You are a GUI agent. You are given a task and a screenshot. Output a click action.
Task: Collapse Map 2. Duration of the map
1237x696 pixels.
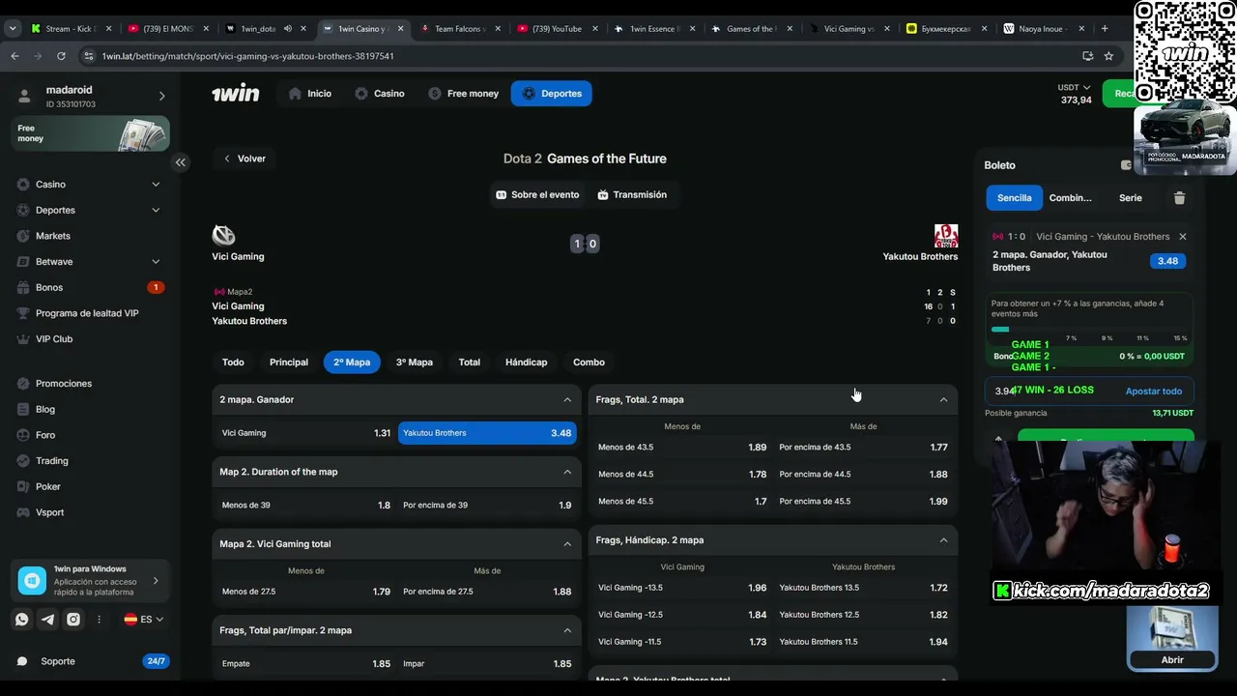(567, 472)
